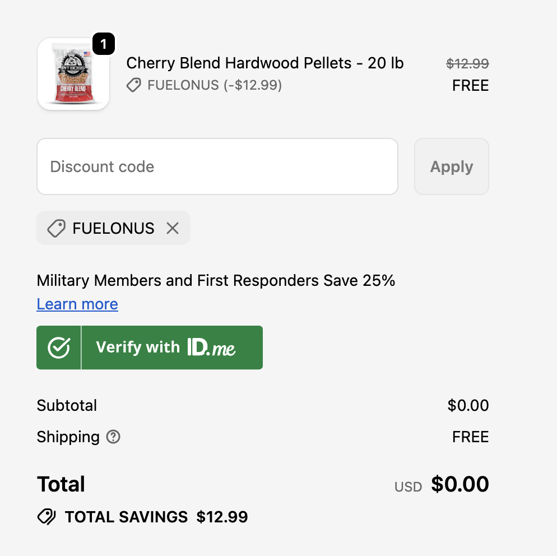Click the crossed-out $12.99 price
This screenshot has height=556, width=557.
[x=467, y=63]
